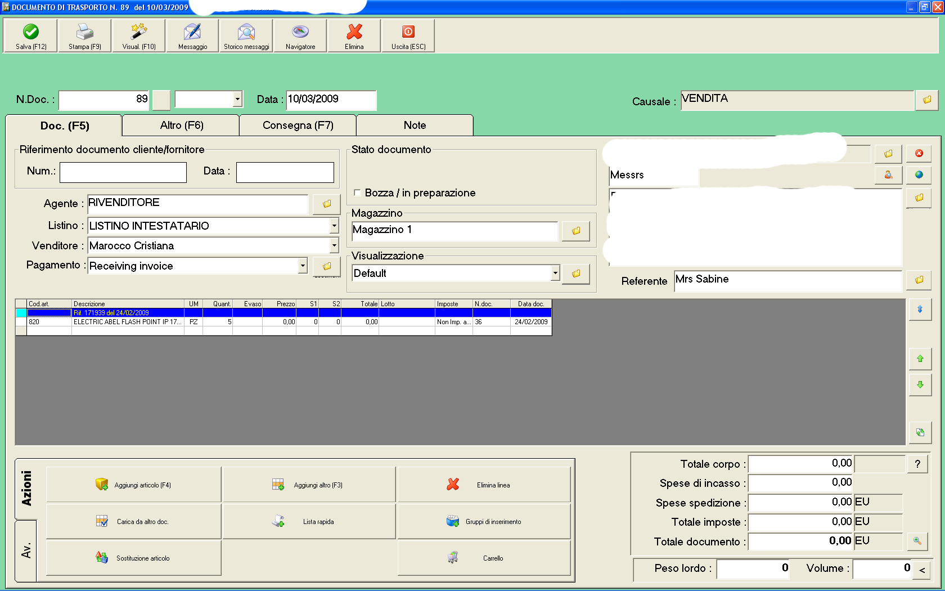The height and width of the screenshot is (591, 945).
Task: Expand the Listino dropdown
Action: (334, 226)
